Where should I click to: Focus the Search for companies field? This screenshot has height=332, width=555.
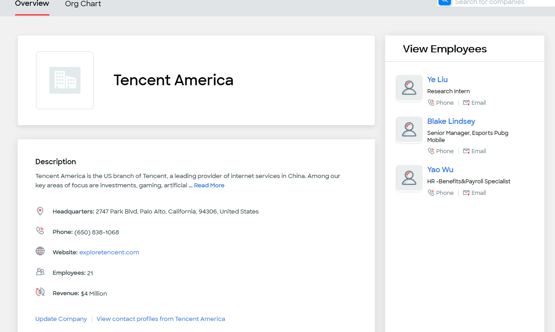point(503,2)
